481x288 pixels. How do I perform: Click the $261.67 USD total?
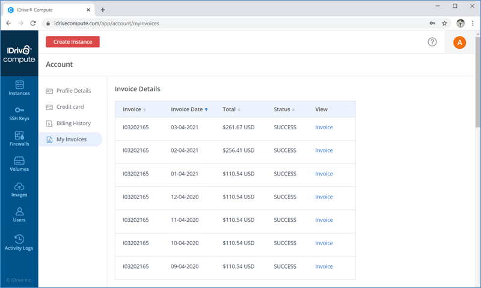(238, 127)
